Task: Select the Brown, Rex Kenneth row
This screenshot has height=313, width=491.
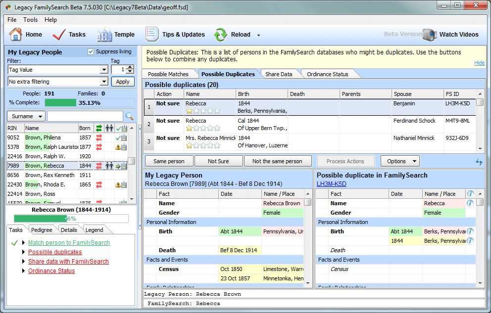Action: pyautogui.click(x=67, y=175)
